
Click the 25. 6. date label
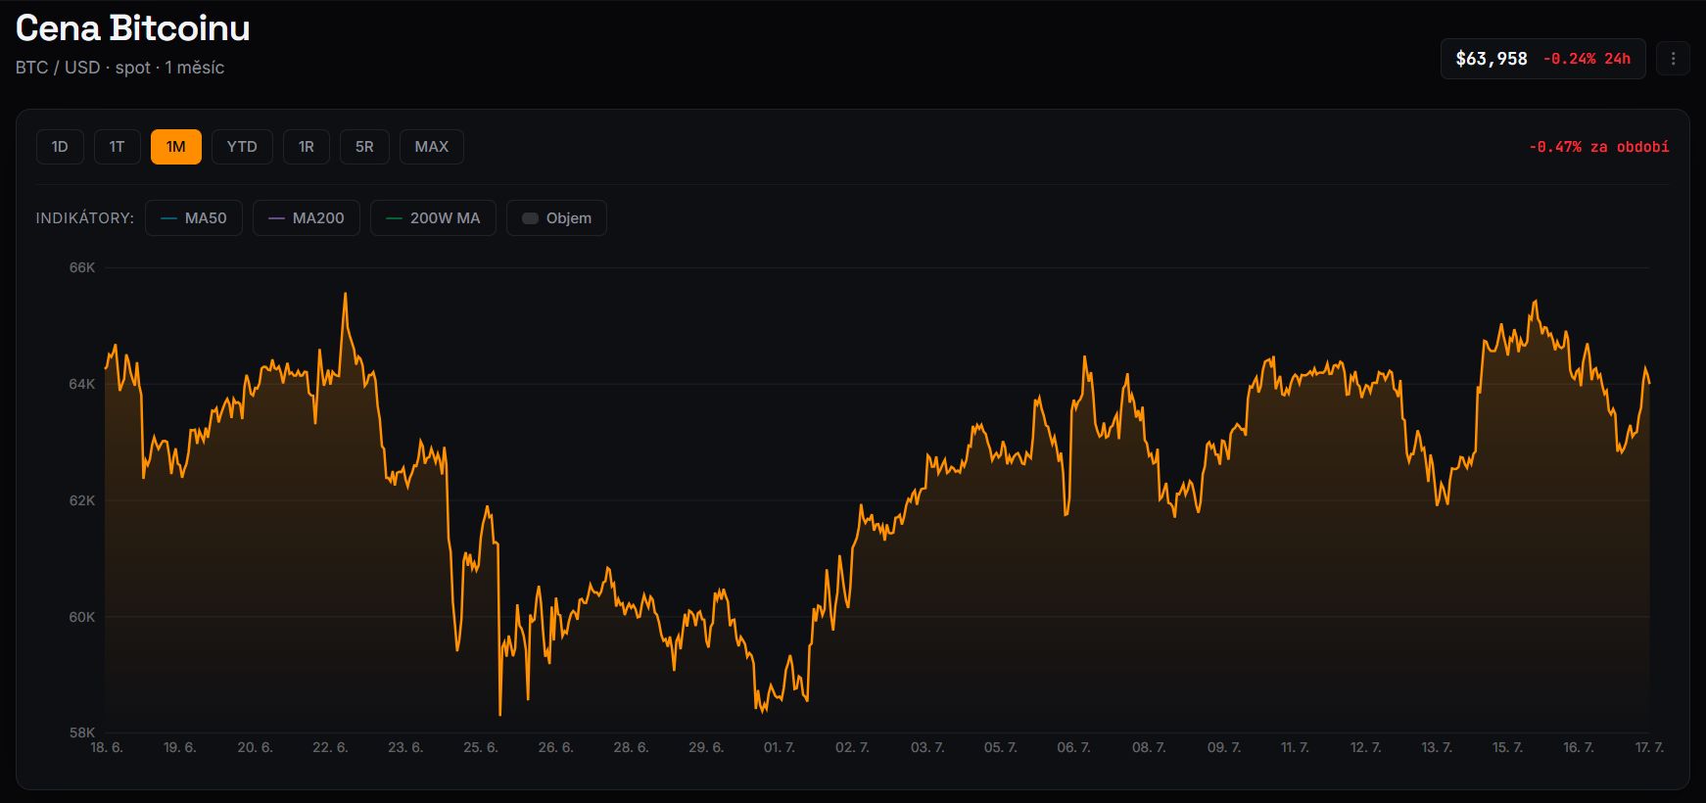point(481,747)
